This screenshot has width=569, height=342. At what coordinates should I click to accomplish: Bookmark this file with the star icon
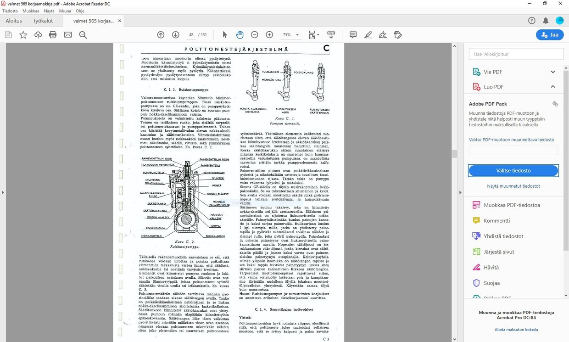pyautogui.click(x=23, y=35)
